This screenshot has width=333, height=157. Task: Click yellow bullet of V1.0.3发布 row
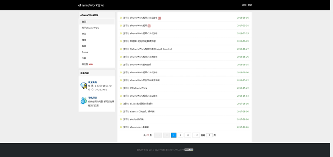(x=121, y=72)
